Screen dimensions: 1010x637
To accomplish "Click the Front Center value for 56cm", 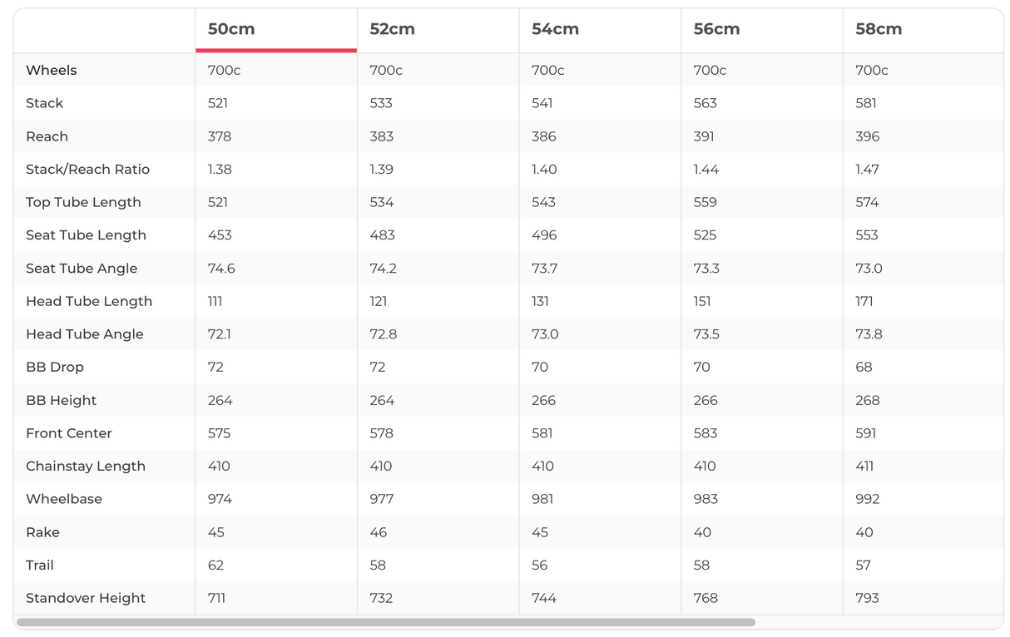I will pyautogui.click(x=706, y=433).
